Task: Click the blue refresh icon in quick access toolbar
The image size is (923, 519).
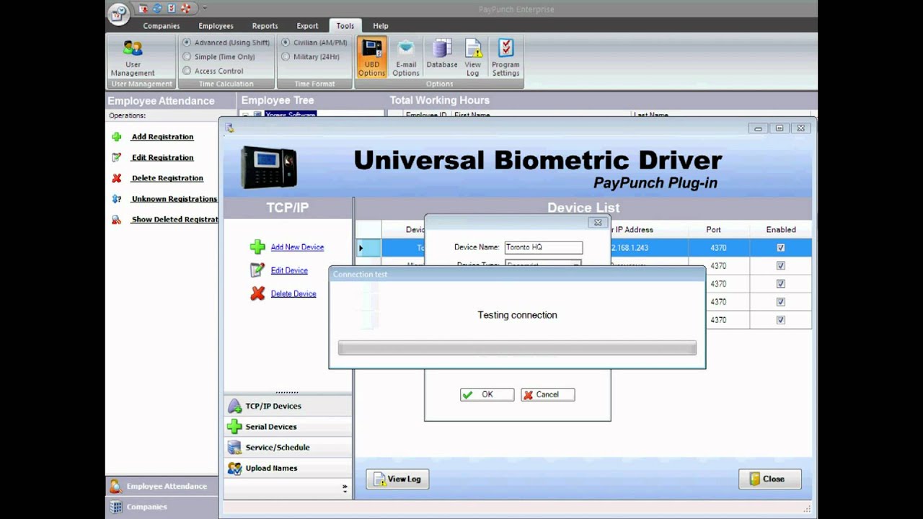Action: [156, 9]
